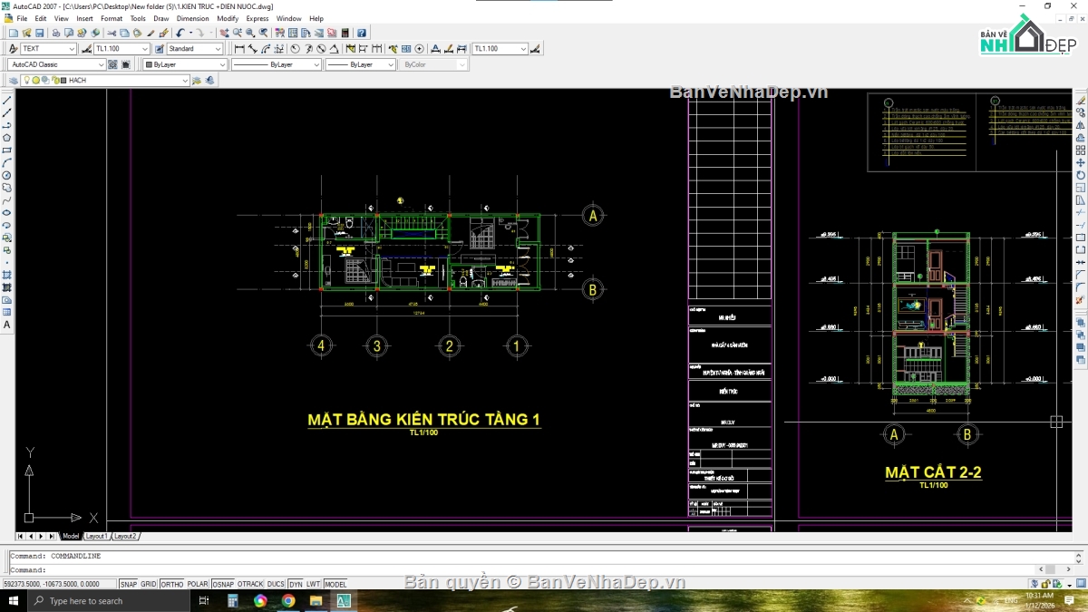The height and width of the screenshot is (612, 1088).
Task: Click Windows taskbar search box
Action: pyautogui.click(x=110, y=601)
